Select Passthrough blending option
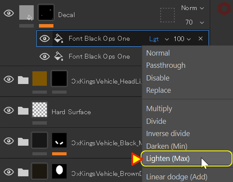The width and height of the screenshot is (233, 182). [166, 65]
